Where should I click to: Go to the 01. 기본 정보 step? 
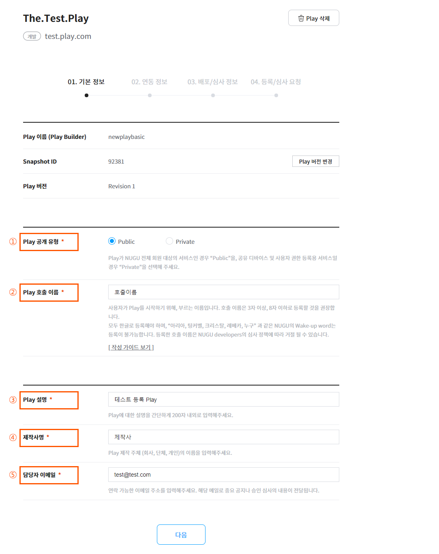86,82
